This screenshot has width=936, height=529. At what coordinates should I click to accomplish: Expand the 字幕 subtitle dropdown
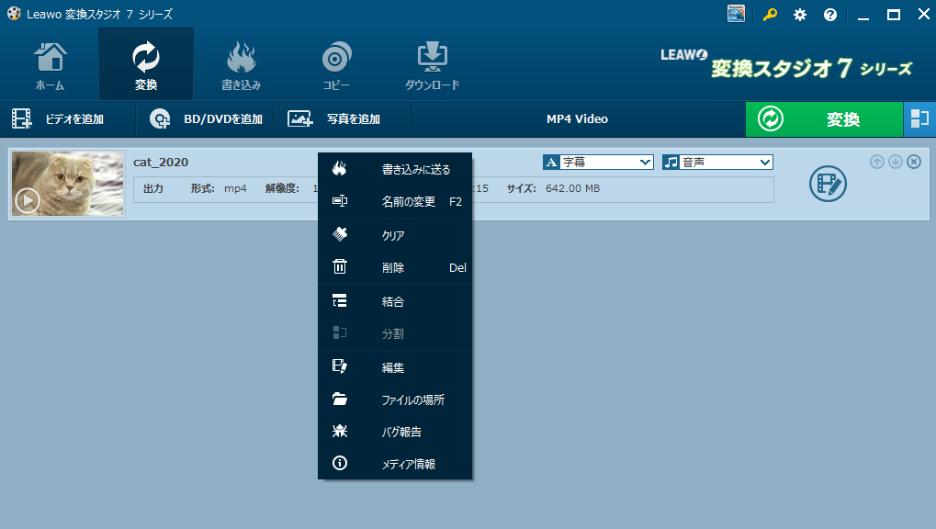point(598,163)
